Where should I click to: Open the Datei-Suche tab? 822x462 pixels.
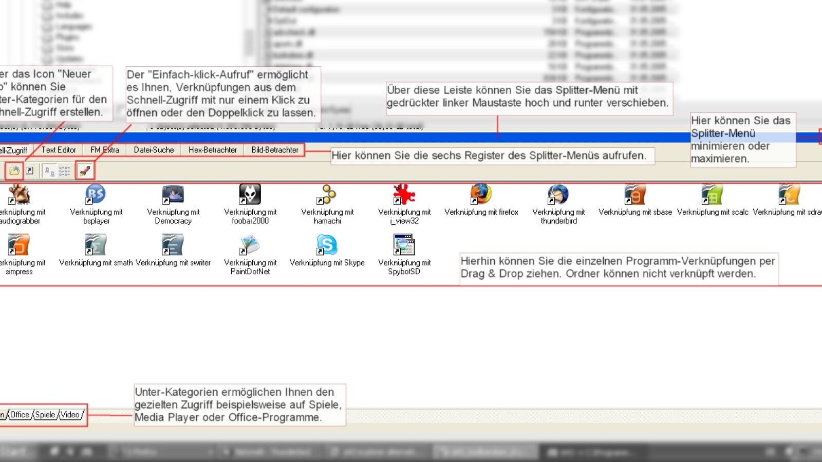[x=154, y=150]
